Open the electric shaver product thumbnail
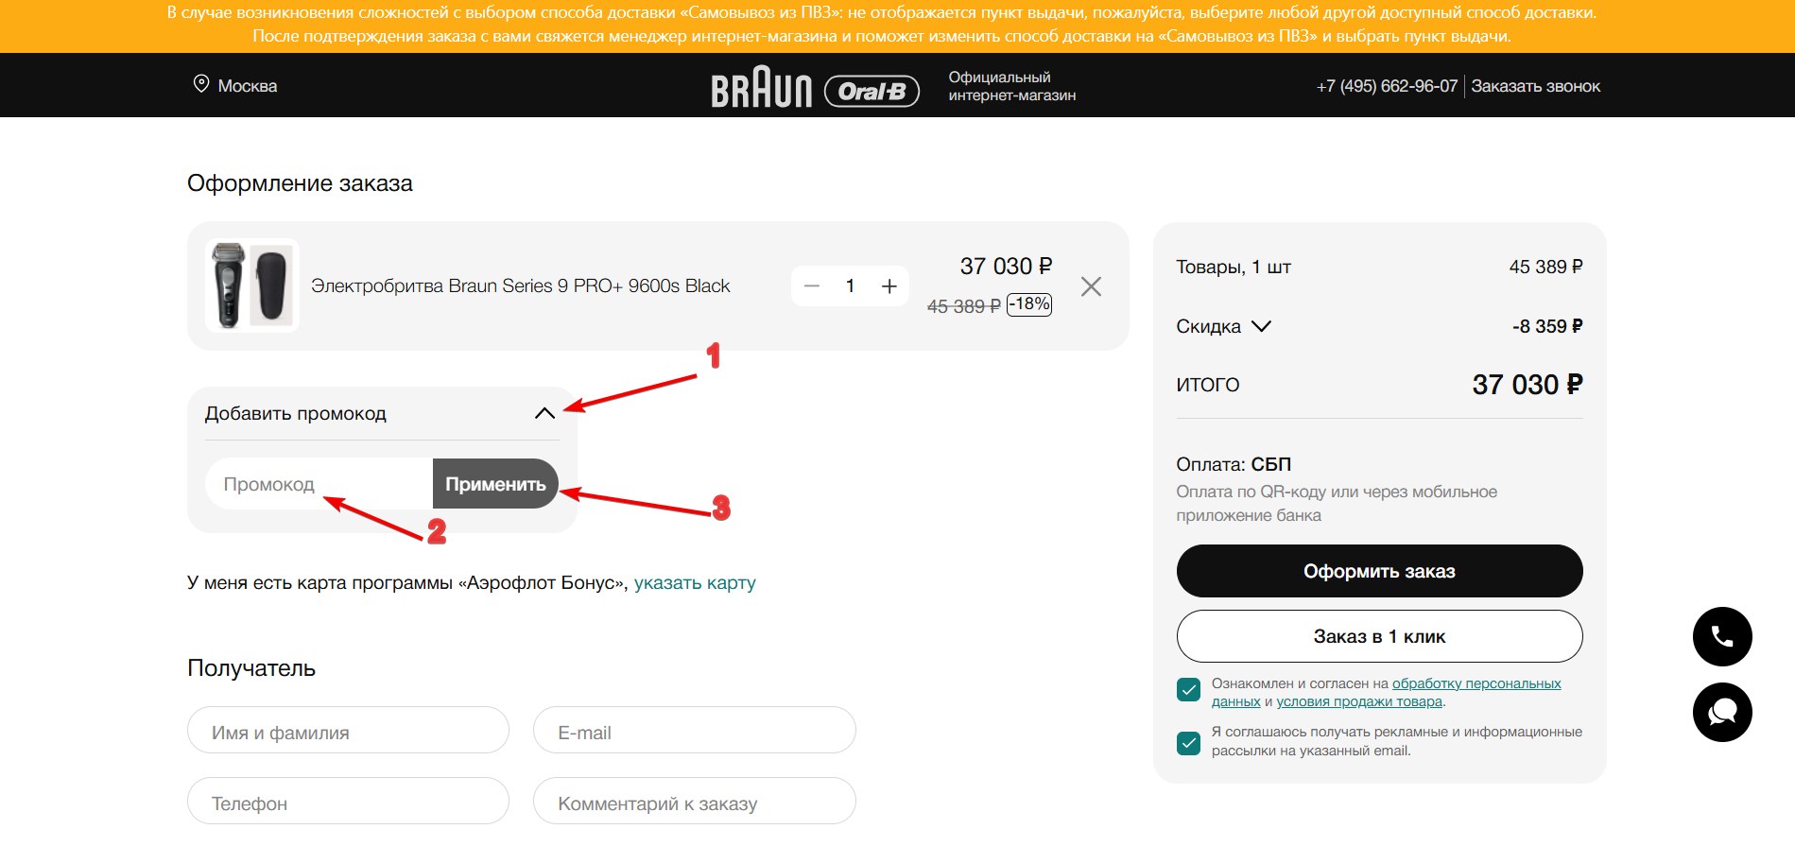This screenshot has width=1795, height=864. [251, 285]
